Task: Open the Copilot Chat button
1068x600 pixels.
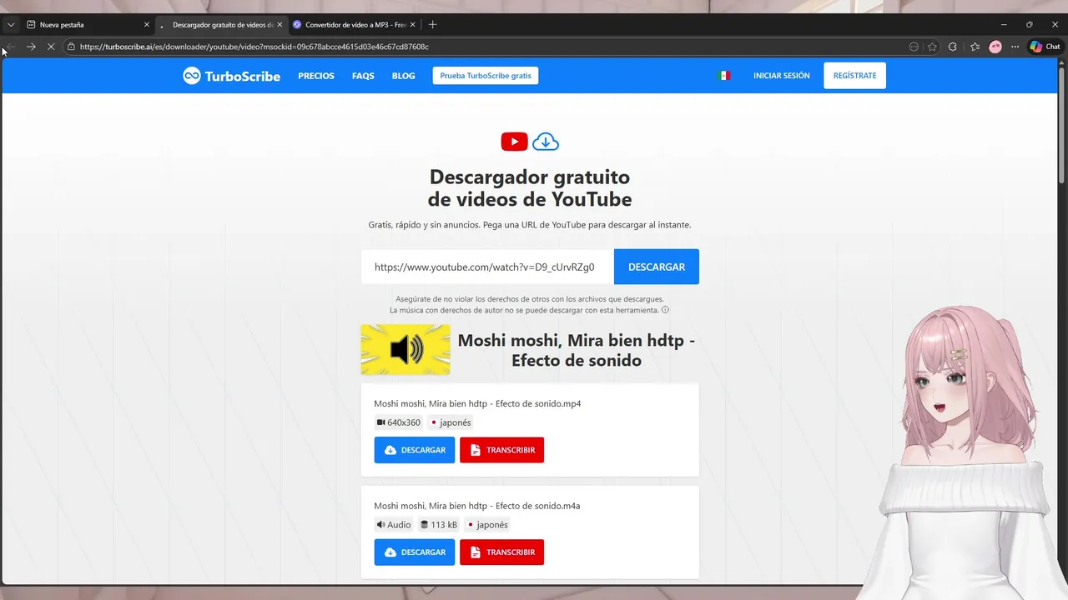Action: pyautogui.click(x=1044, y=47)
